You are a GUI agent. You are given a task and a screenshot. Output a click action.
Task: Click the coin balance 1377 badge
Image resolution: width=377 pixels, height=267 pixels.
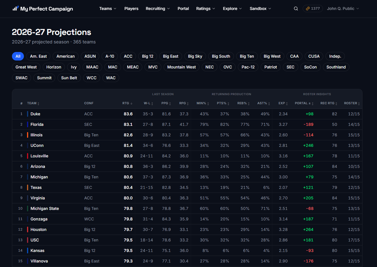click(313, 9)
